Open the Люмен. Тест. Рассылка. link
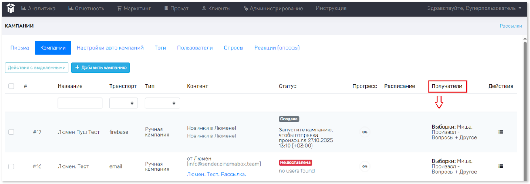This screenshot has width=530, height=184. [x=216, y=174]
